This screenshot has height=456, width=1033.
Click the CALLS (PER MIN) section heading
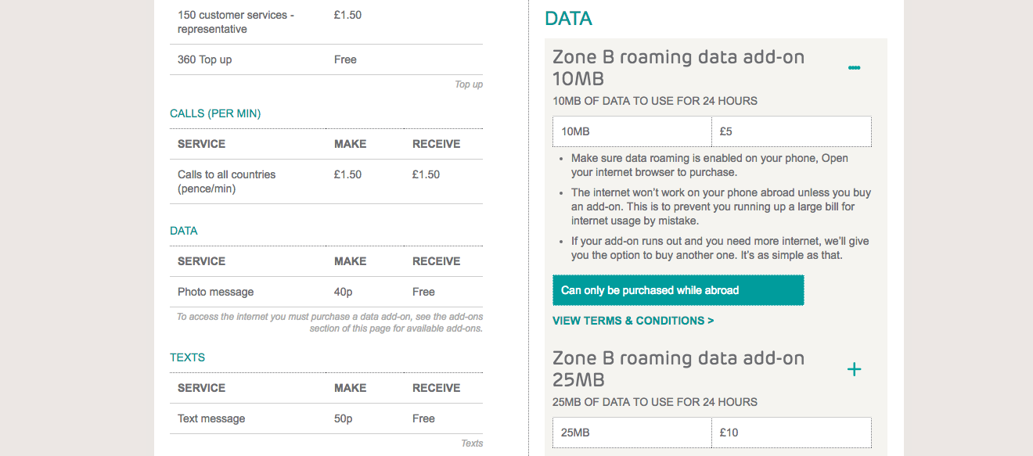(x=215, y=113)
